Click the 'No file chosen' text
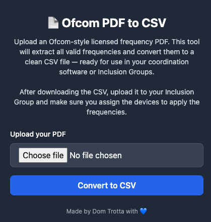 click(96, 155)
